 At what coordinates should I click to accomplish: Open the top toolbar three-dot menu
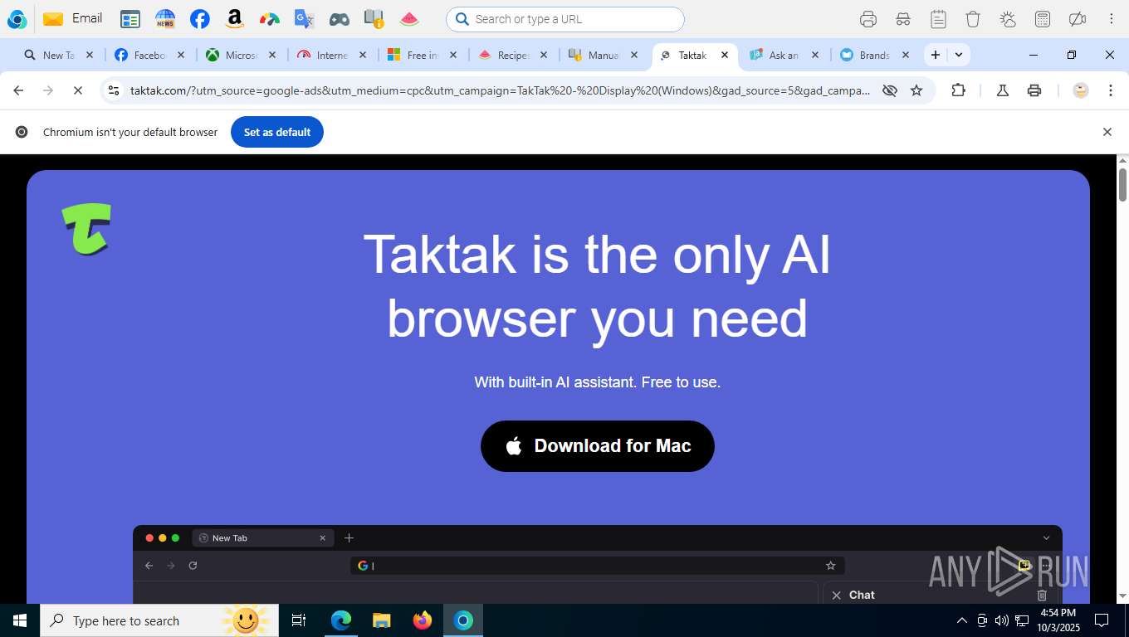(x=1111, y=19)
